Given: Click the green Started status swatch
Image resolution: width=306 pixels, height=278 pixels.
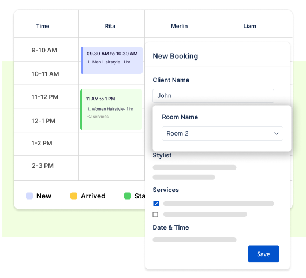Looking at the screenshot, I should click(128, 196).
